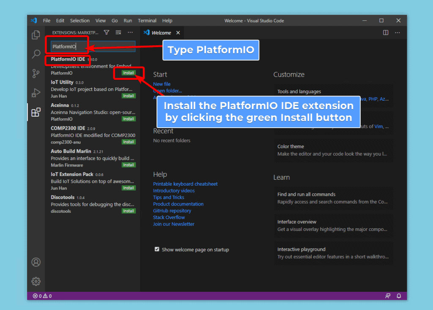Screen dimensions: 433x310
Task: Install the IoT Extension Pack
Action: [129, 188]
